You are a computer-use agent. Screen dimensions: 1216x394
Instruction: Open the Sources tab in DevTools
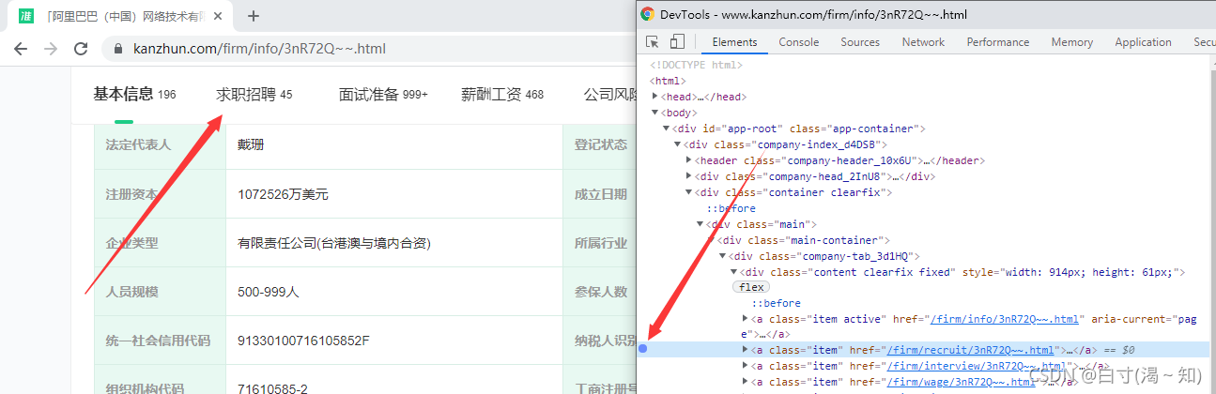860,42
